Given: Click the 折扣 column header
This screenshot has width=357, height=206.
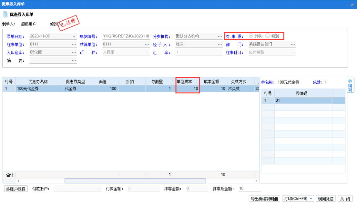Looking at the screenshot, I should (132, 82).
